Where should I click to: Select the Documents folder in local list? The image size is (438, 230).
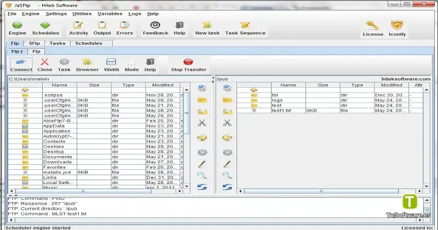point(95,157)
